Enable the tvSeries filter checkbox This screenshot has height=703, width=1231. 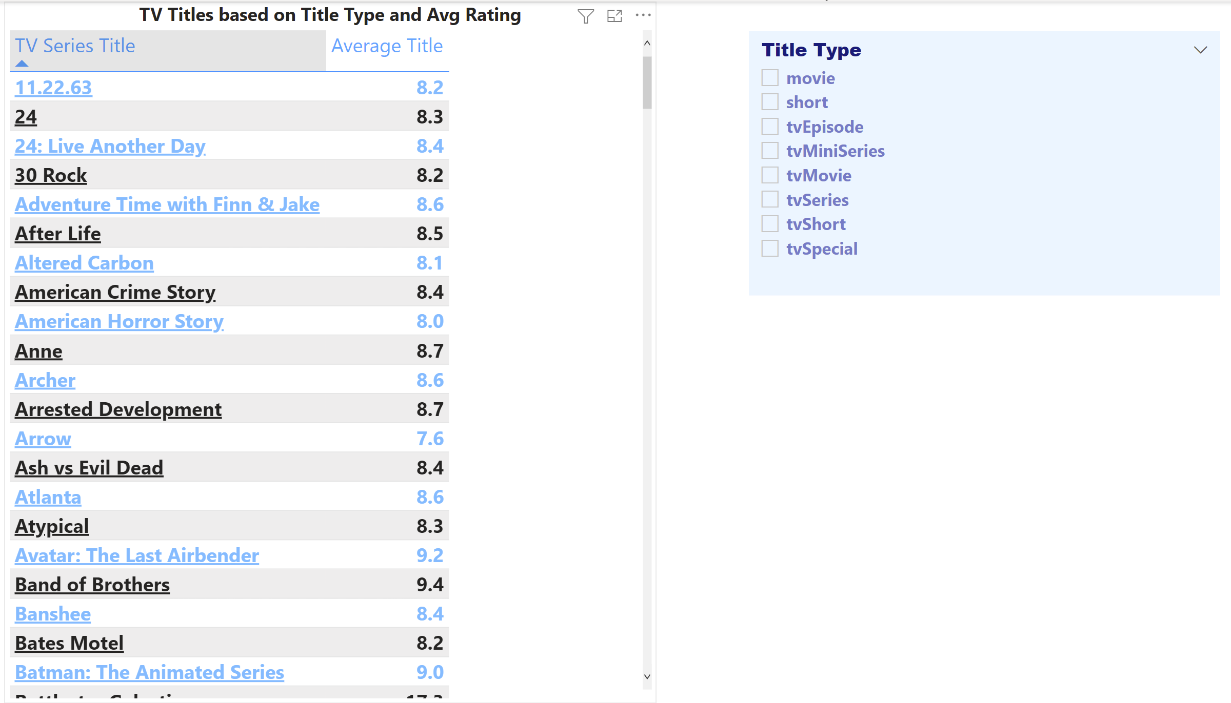[770, 199]
